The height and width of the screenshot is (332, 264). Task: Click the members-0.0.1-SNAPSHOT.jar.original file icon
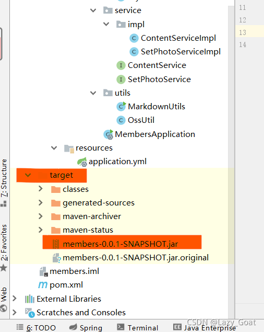coord(57,258)
